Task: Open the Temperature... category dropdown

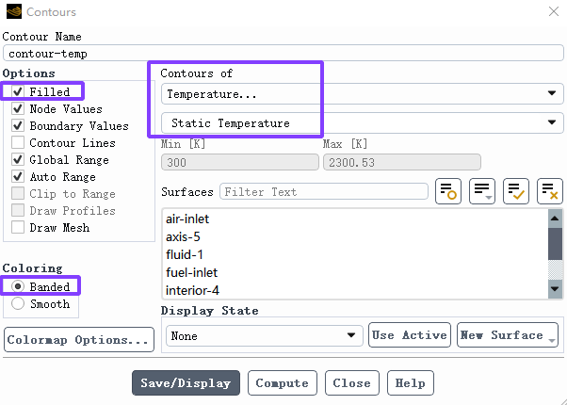Action: 363,93
